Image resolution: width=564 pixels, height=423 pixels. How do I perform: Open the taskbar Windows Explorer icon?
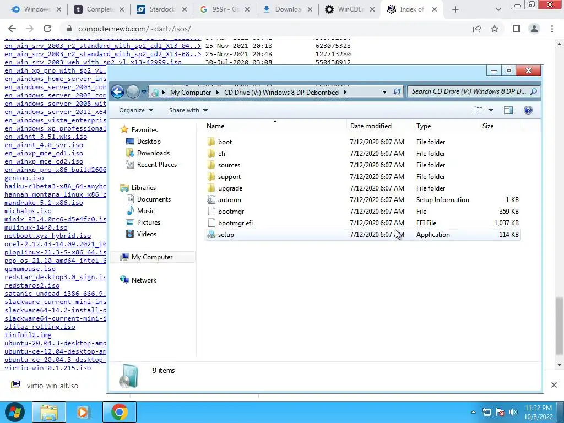coord(49,412)
